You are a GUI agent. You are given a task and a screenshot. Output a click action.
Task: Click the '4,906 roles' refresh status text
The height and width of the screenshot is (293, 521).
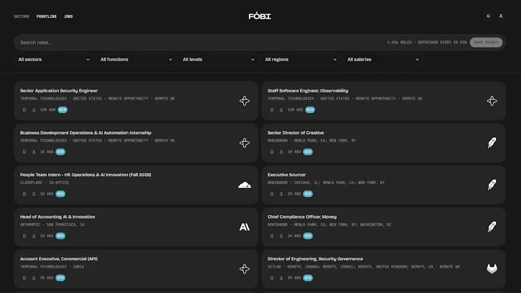point(427,42)
